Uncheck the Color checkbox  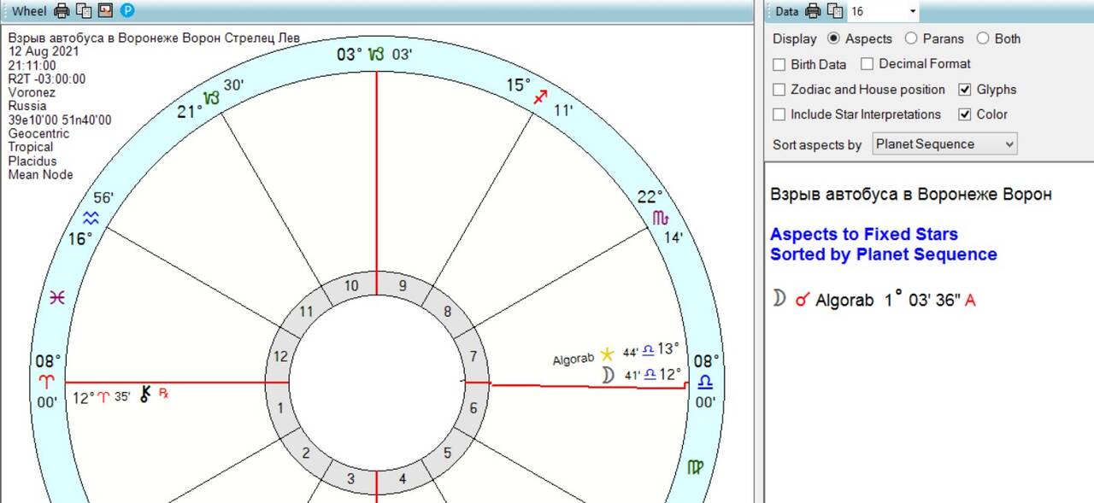(x=965, y=114)
